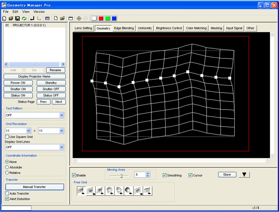Toggle the Smoothing checkbox
Viewport: 279px width, 212px height.
[x=165, y=175]
